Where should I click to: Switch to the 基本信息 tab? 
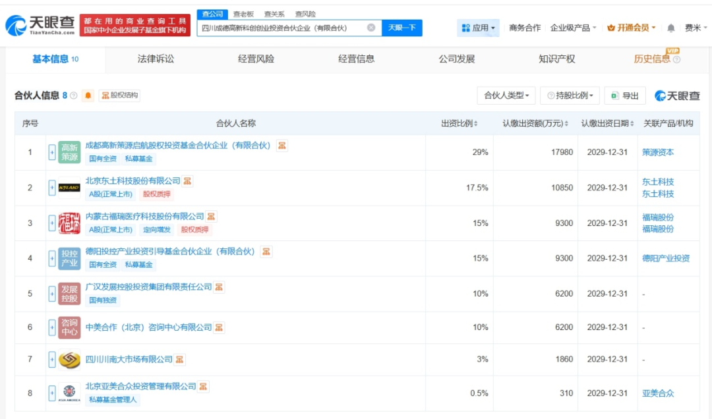point(55,59)
